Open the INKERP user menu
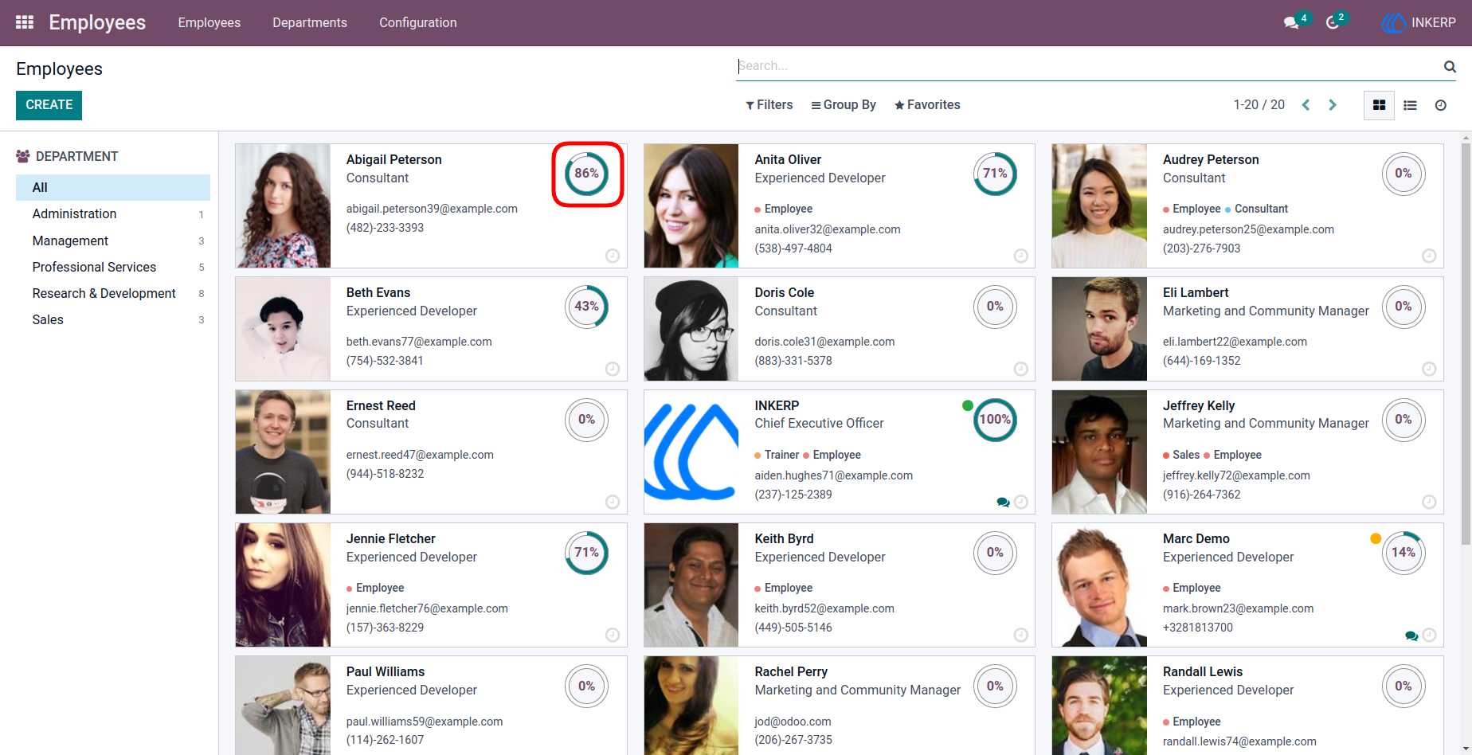 pos(1419,23)
